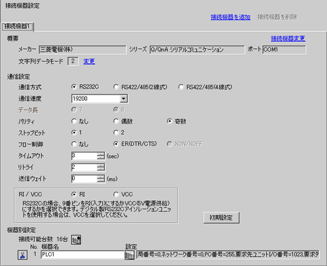Open the 通信速度 19200 dropdown
This screenshot has height=266, width=327.
pyautogui.click(x=124, y=98)
